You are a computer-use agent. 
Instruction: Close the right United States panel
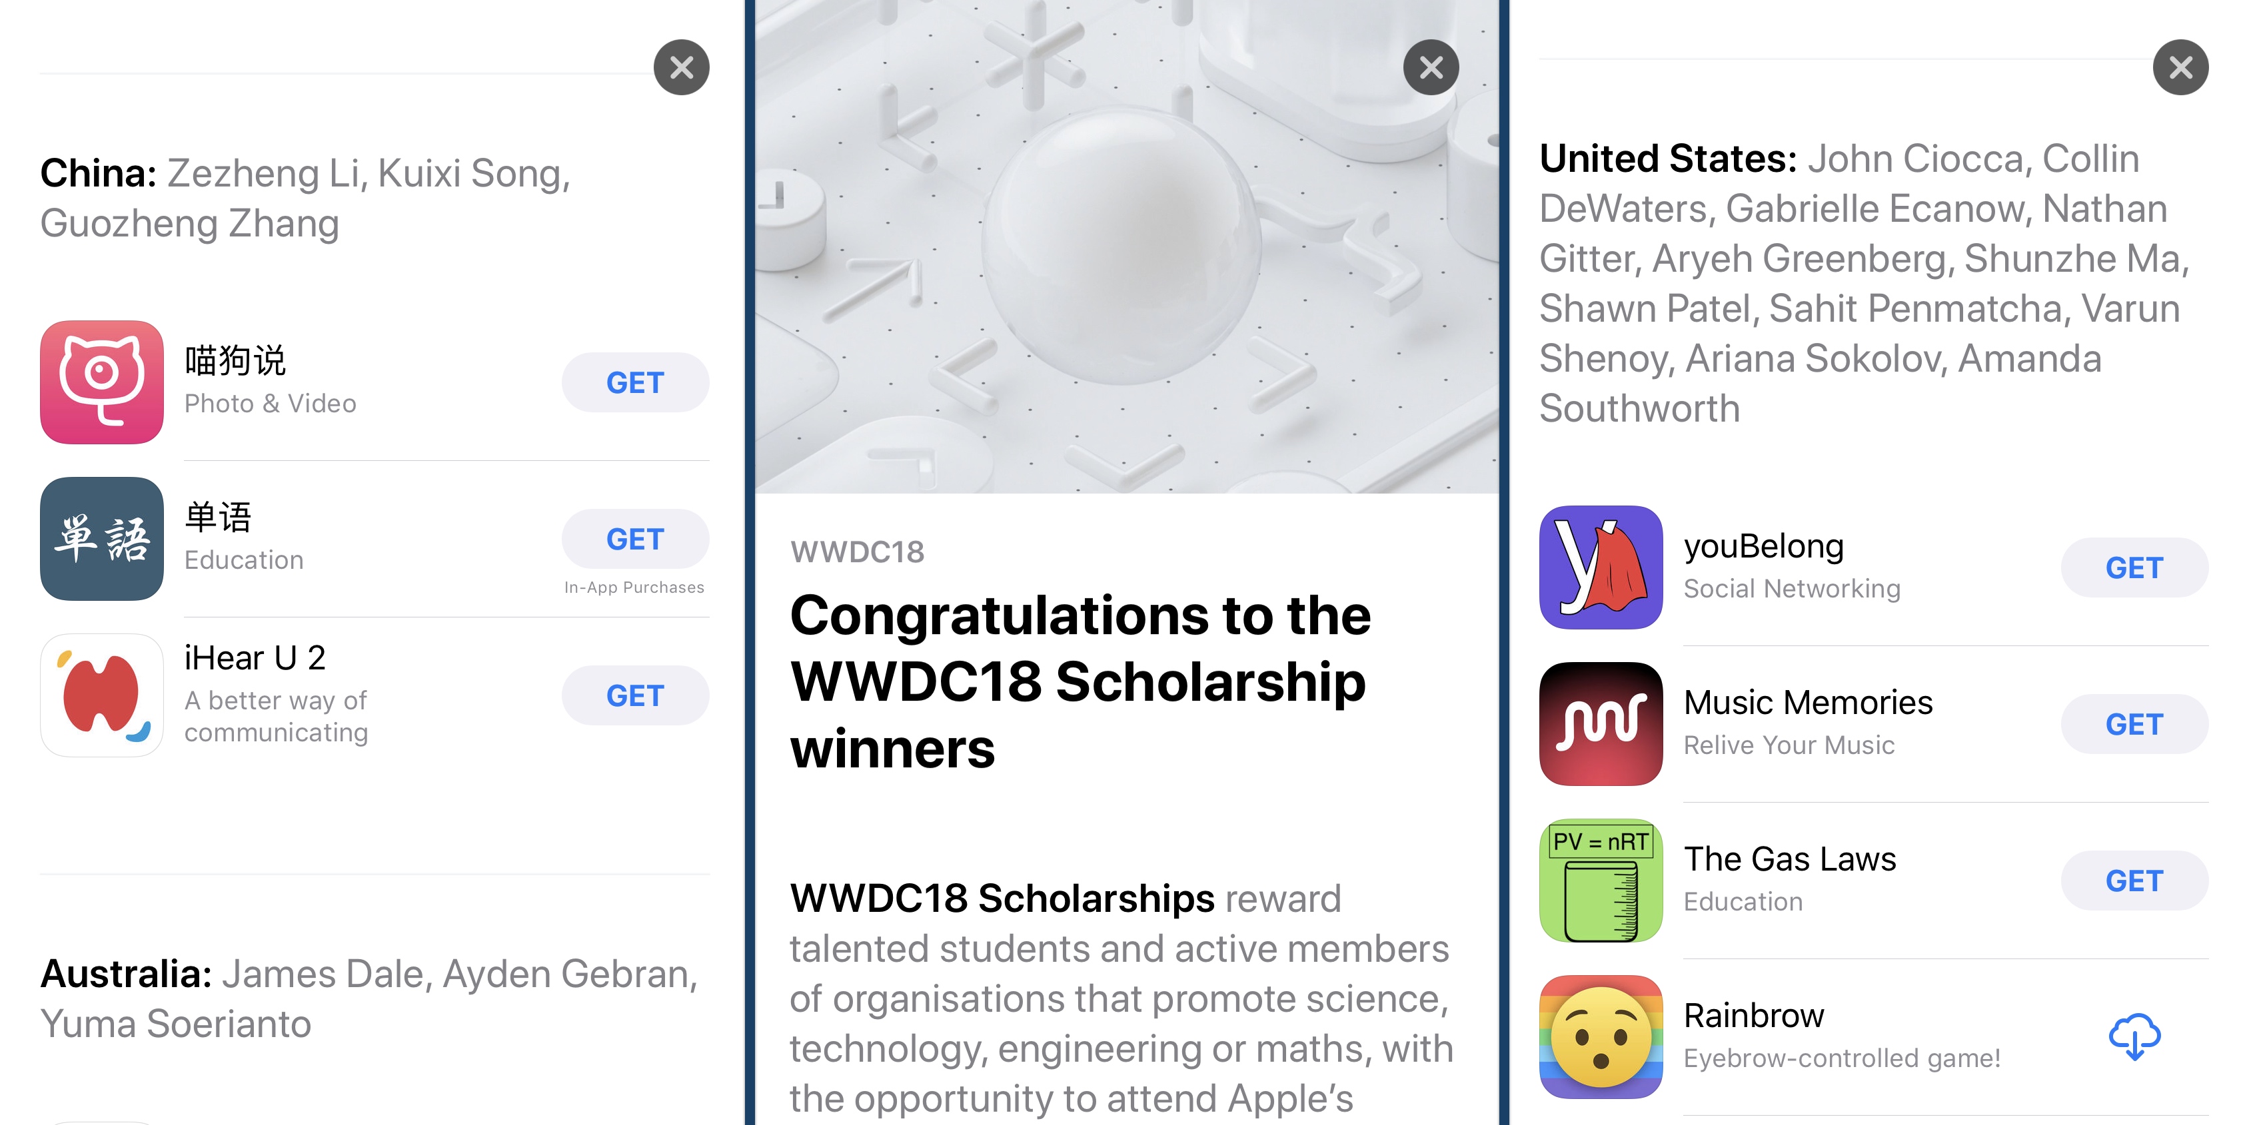(x=2177, y=66)
